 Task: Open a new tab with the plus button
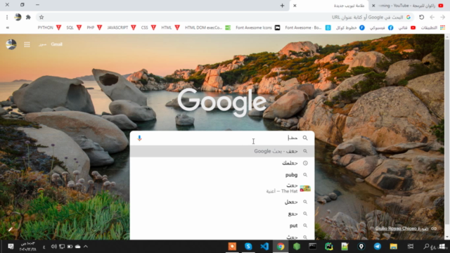tap(282, 6)
